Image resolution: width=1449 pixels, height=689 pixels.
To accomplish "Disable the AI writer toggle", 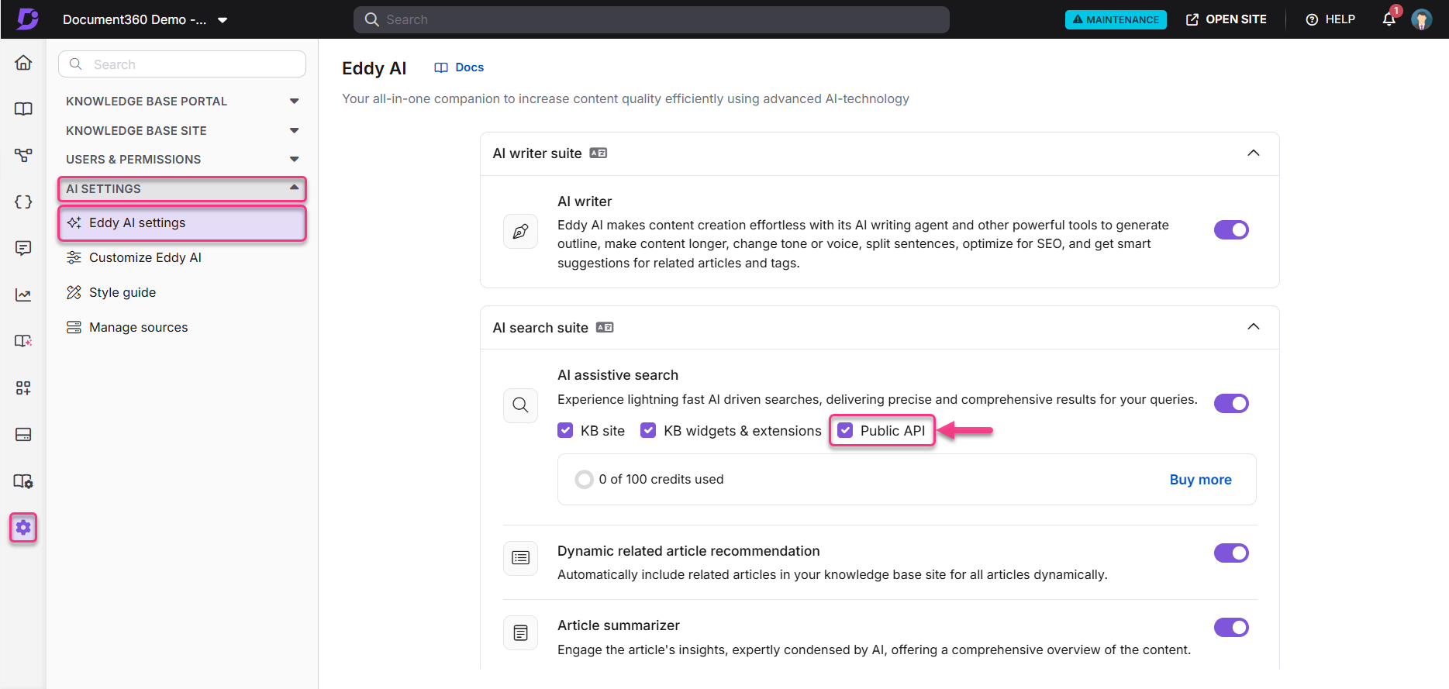I will pos(1231,229).
